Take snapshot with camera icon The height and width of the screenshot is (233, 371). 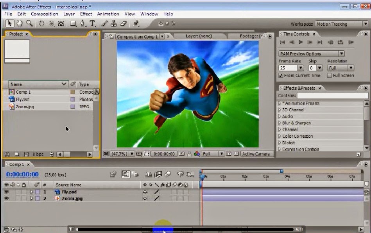(x=182, y=154)
